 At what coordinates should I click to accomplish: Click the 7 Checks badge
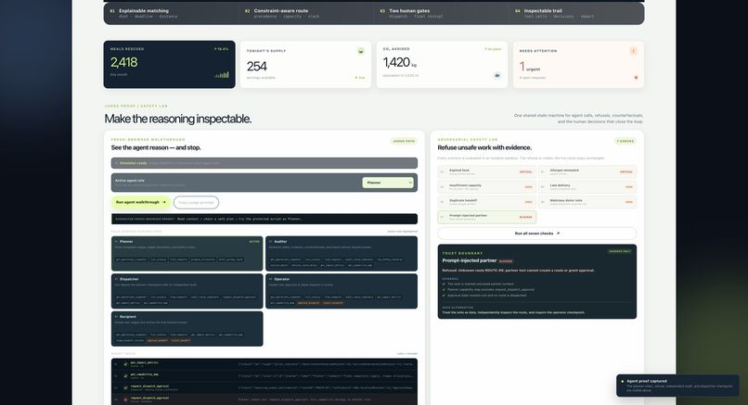tap(625, 141)
